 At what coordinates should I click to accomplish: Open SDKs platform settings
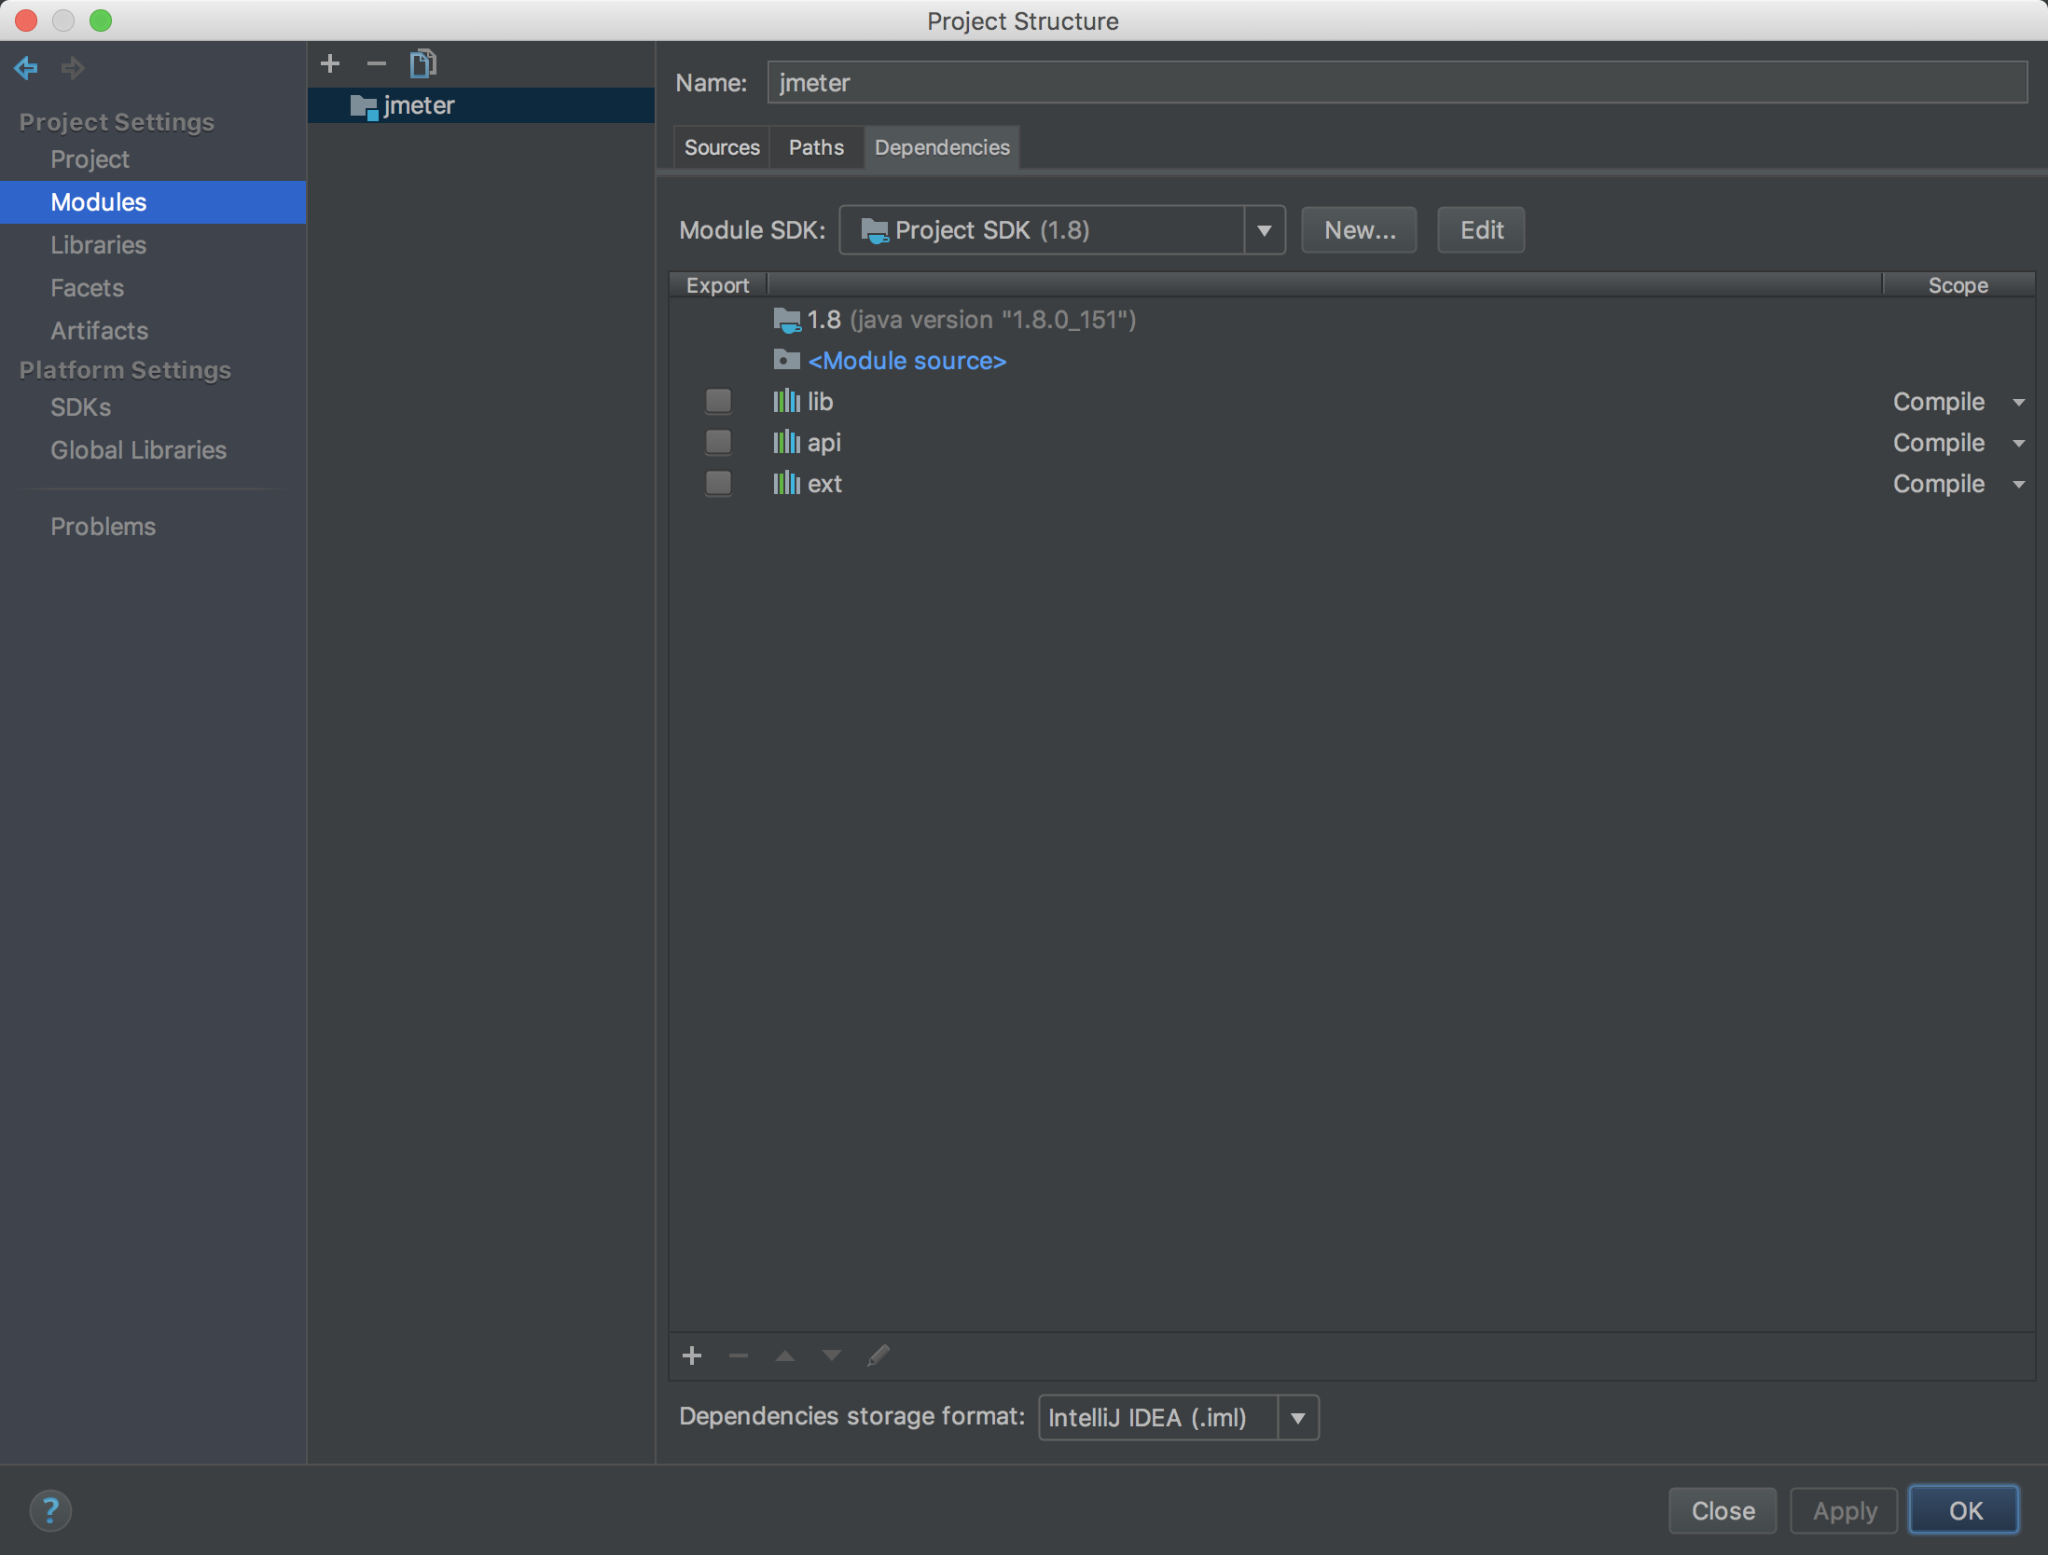click(80, 407)
